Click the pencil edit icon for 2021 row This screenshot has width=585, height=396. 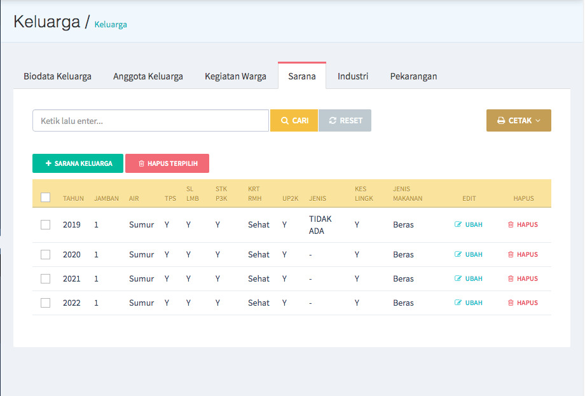(x=458, y=278)
